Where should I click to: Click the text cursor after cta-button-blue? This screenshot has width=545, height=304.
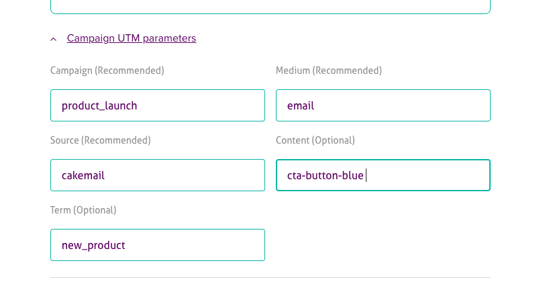366,175
